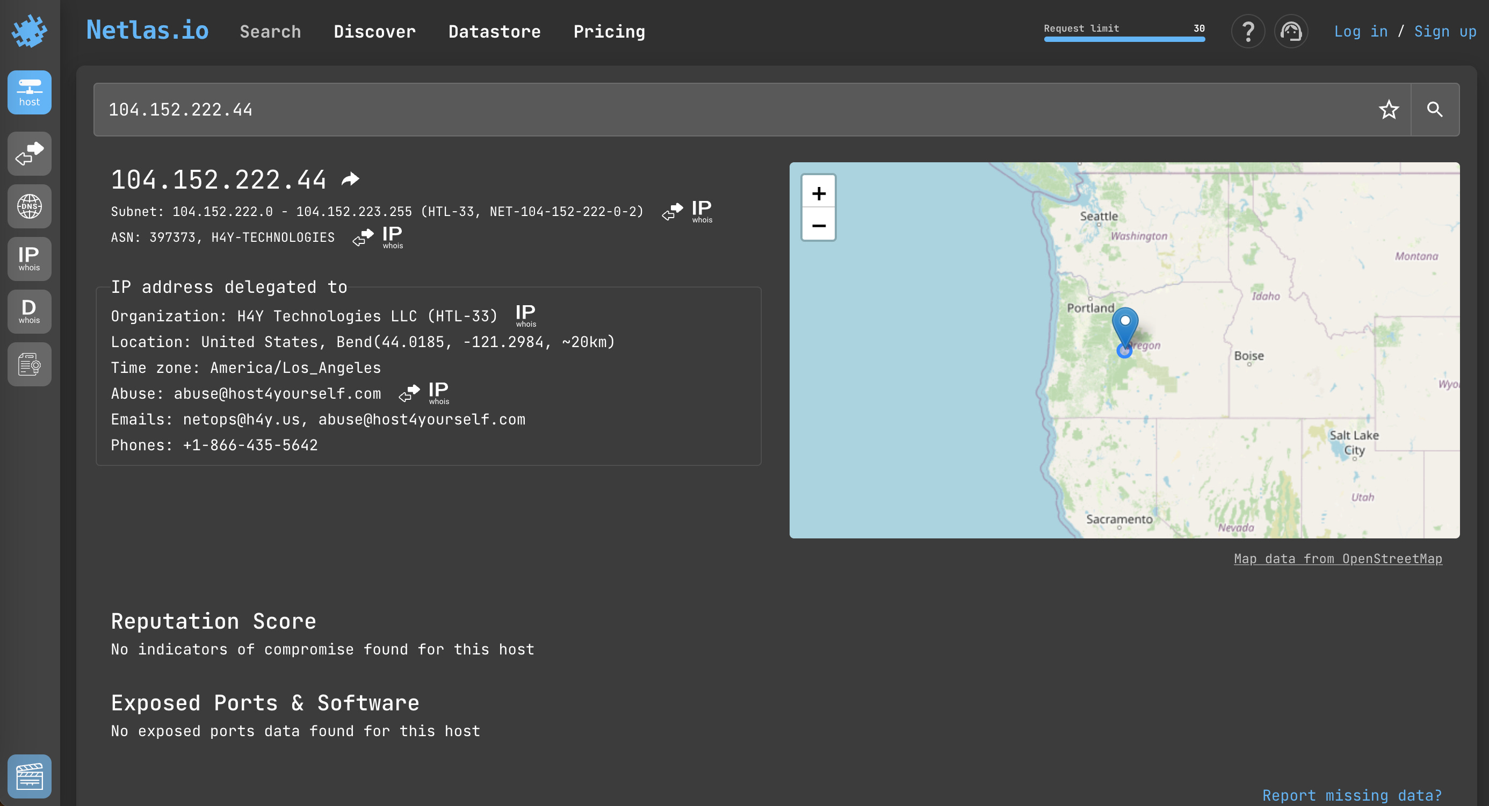Select the Host tool in the sidebar
Viewport: 1489px width, 806px height.
click(x=29, y=92)
